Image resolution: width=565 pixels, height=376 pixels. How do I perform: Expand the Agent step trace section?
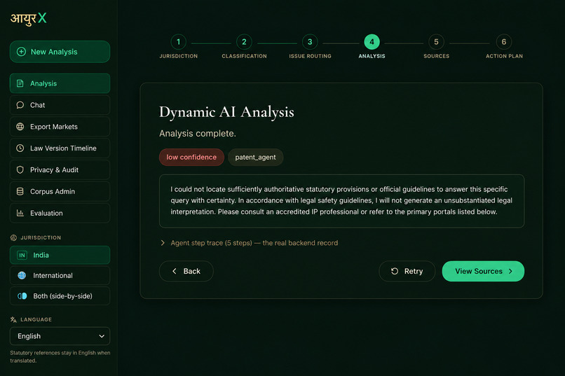click(250, 243)
